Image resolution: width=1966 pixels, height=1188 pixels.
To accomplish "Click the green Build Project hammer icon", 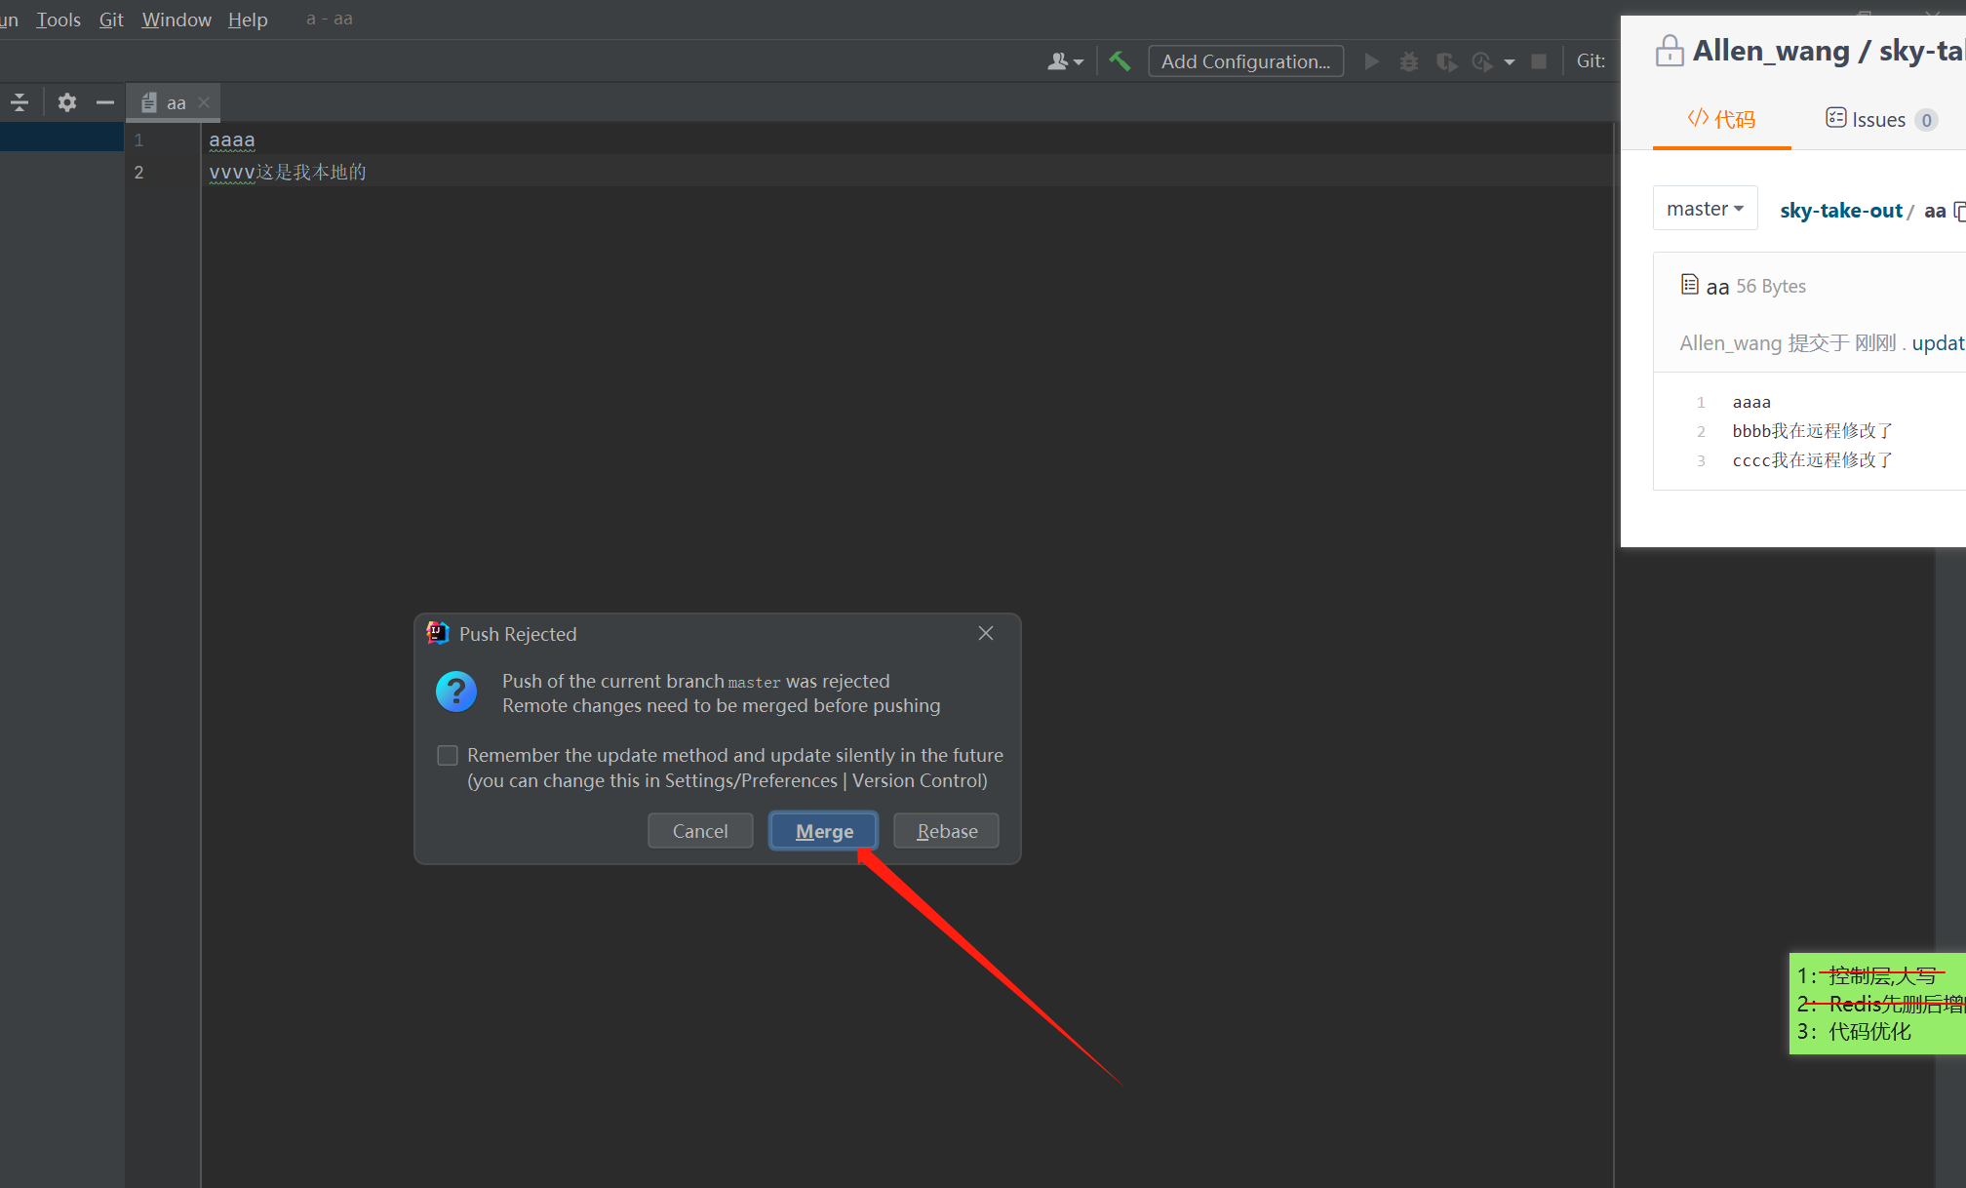I will coord(1120,61).
